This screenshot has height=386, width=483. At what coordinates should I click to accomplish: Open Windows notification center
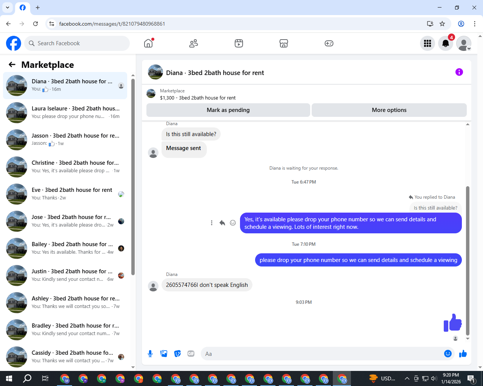(x=471, y=378)
